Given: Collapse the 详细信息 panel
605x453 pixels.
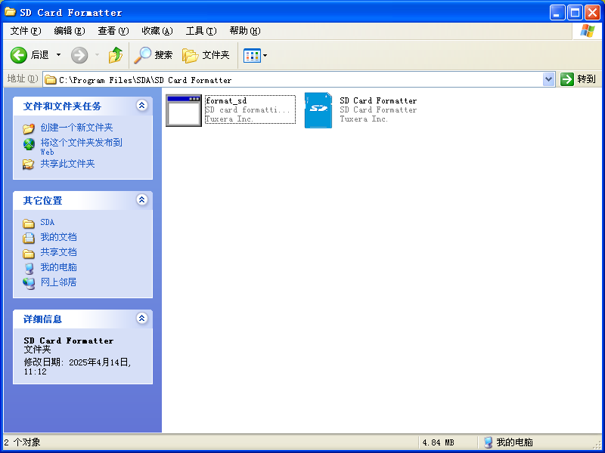Looking at the screenshot, I should click(x=142, y=318).
